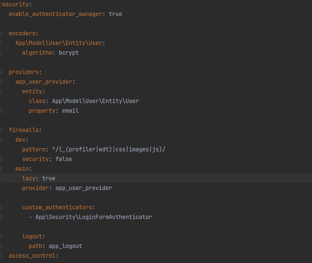The image size is (312, 263).
Task: Click the encoders key
Action: point(22,33)
